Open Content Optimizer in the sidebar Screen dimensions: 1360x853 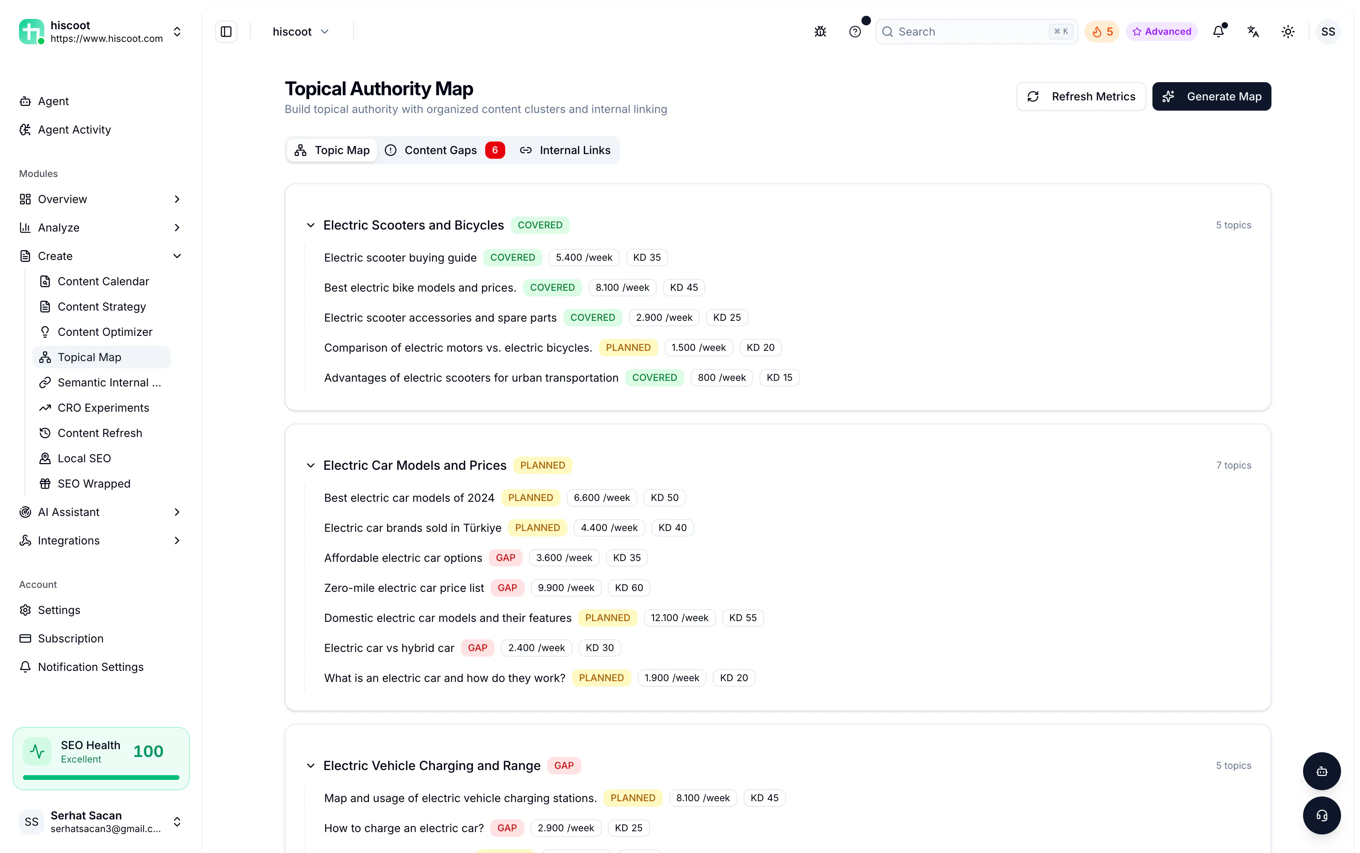point(102,332)
